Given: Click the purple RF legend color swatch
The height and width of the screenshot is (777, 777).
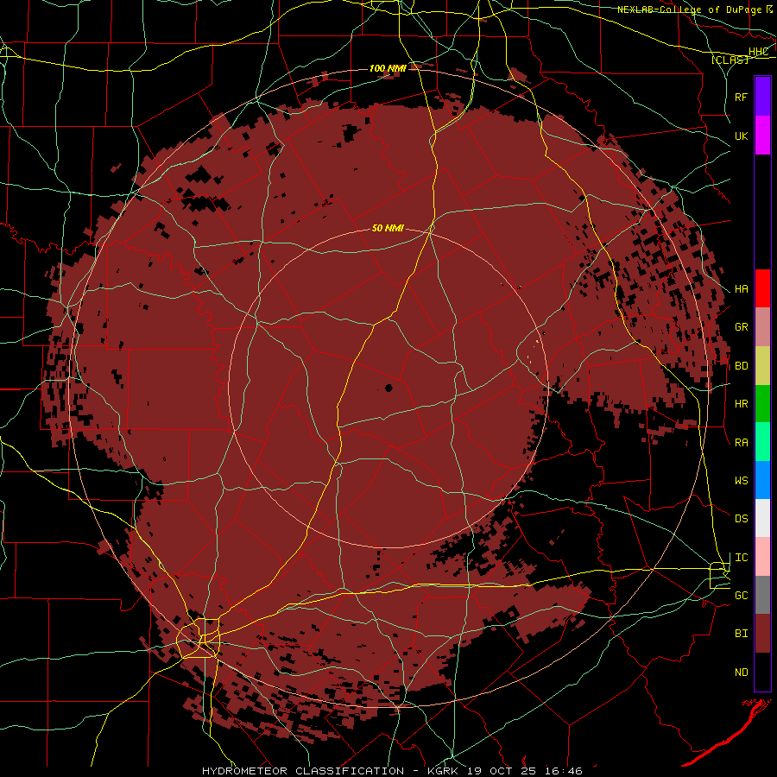Looking at the screenshot, I should coord(762,97).
